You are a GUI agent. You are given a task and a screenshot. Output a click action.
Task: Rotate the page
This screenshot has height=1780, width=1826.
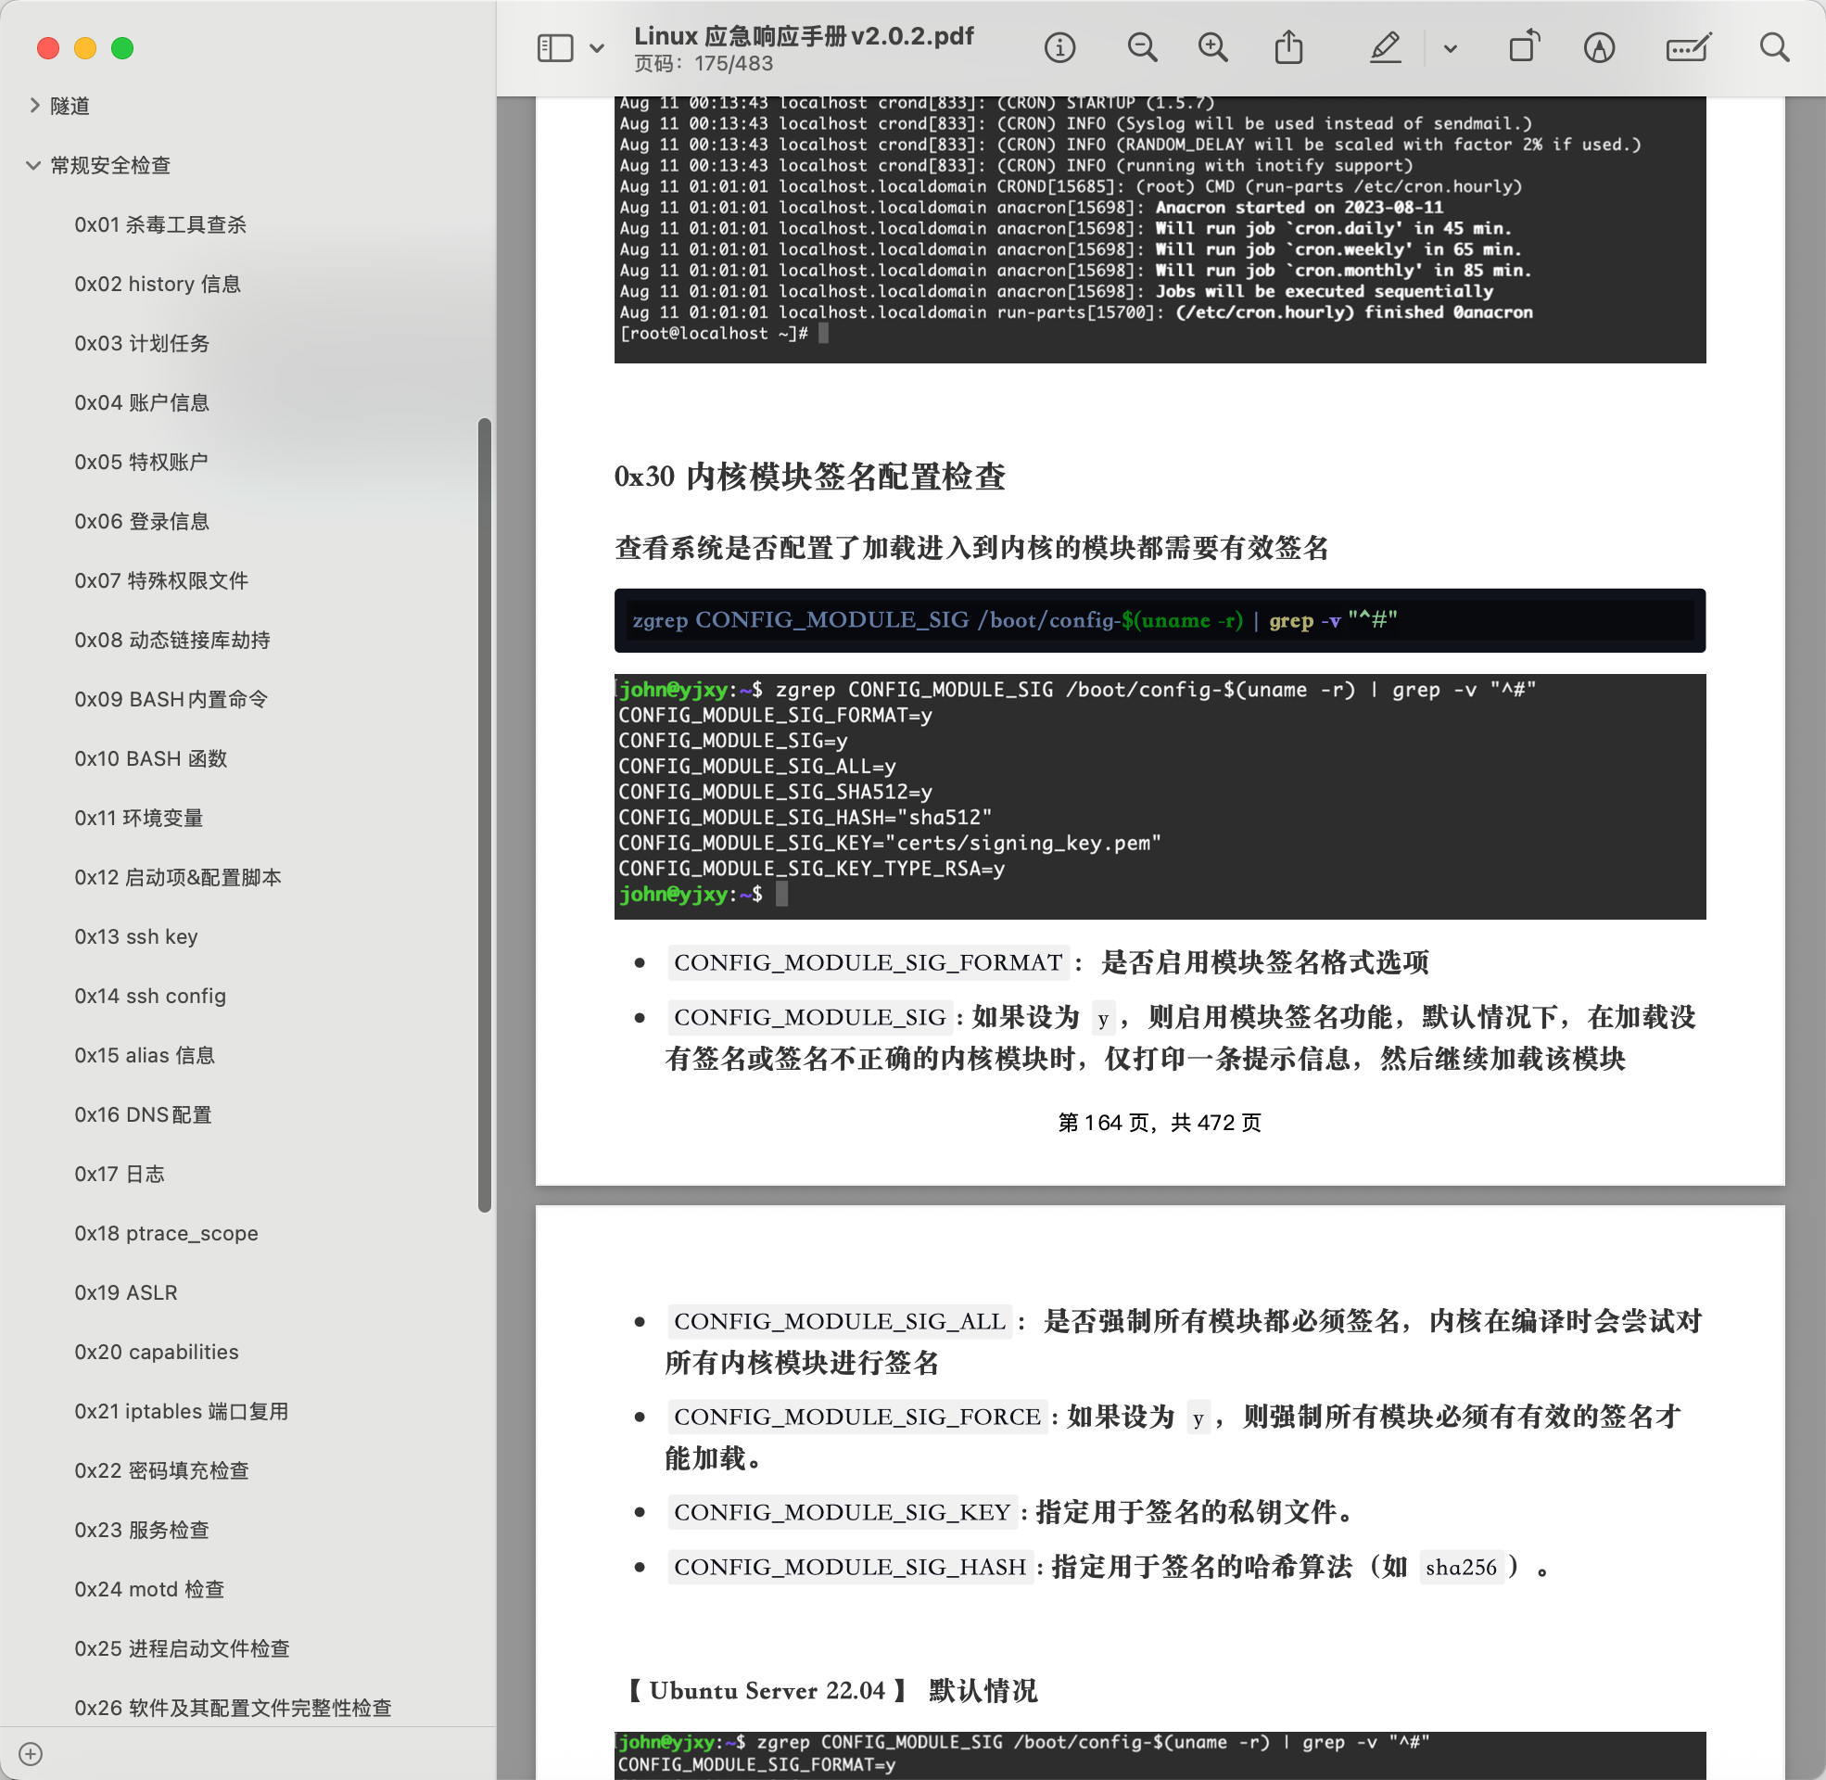(x=1524, y=46)
